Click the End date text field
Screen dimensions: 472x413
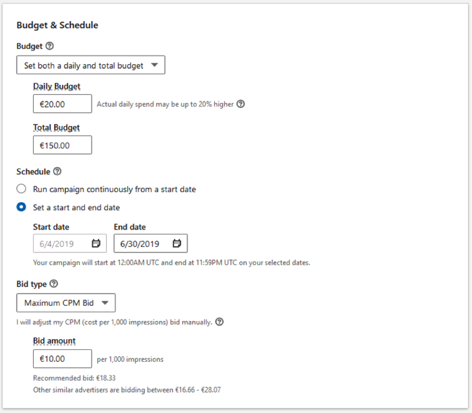tap(141, 244)
